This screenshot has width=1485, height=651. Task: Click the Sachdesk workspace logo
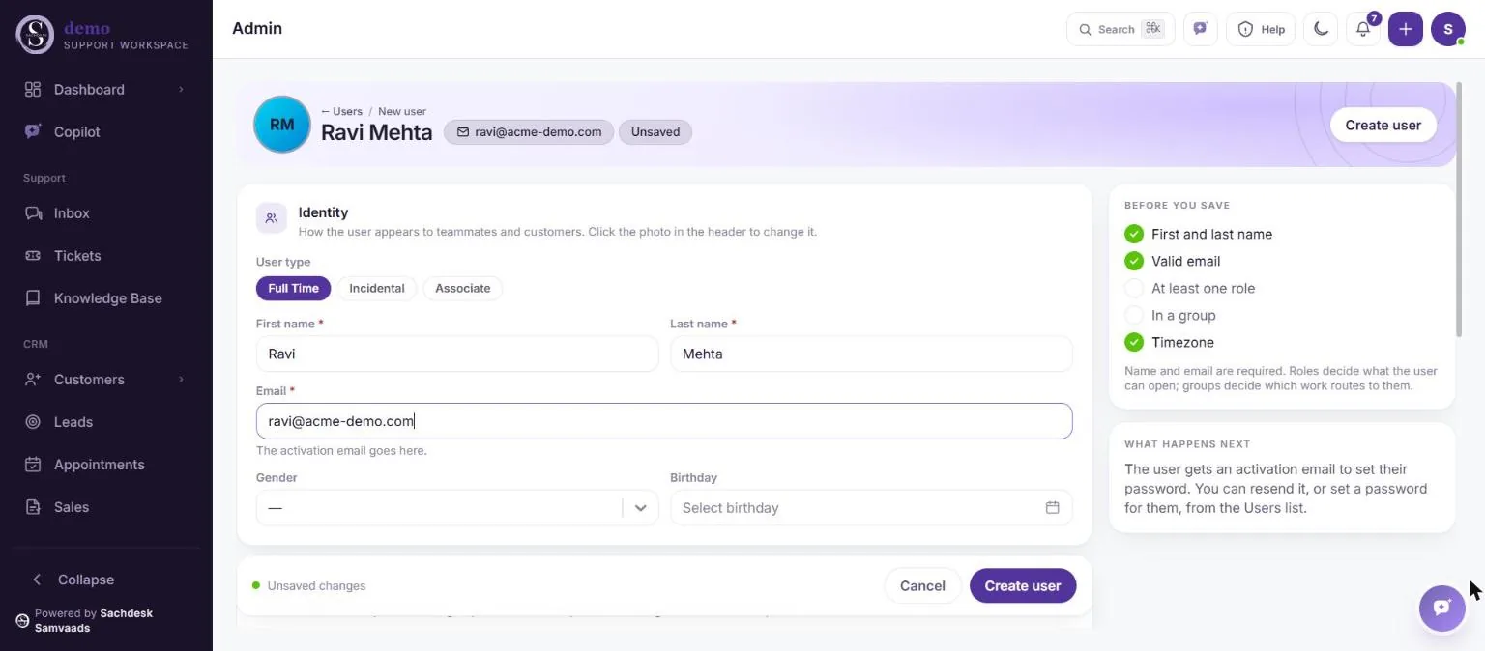[35, 35]
